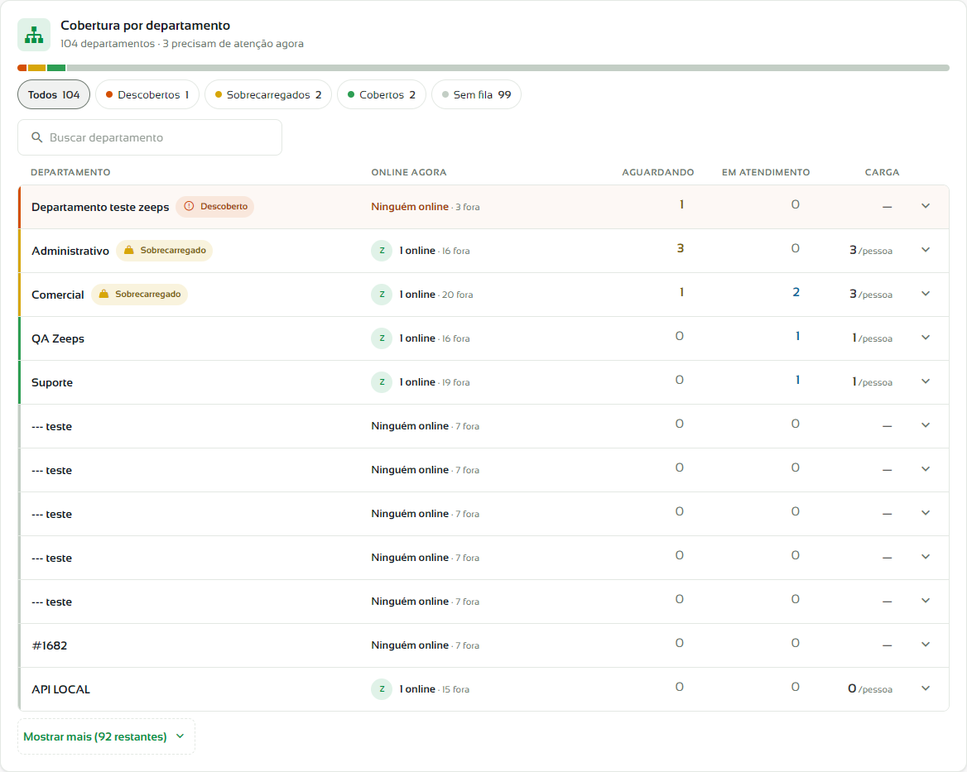The image size is (967, 772).
Task: Click the "Departamento teste zeeps" name
Action: point(100,207)
